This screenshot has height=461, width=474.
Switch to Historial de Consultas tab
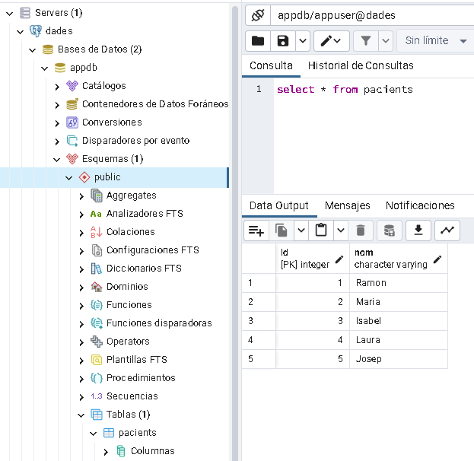361,65
